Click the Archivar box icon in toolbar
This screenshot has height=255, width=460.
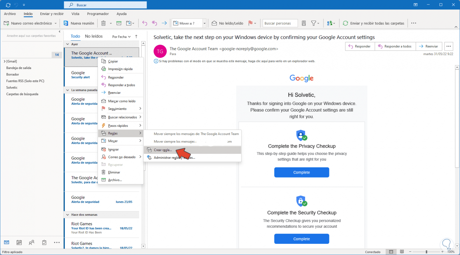[119, 23]
